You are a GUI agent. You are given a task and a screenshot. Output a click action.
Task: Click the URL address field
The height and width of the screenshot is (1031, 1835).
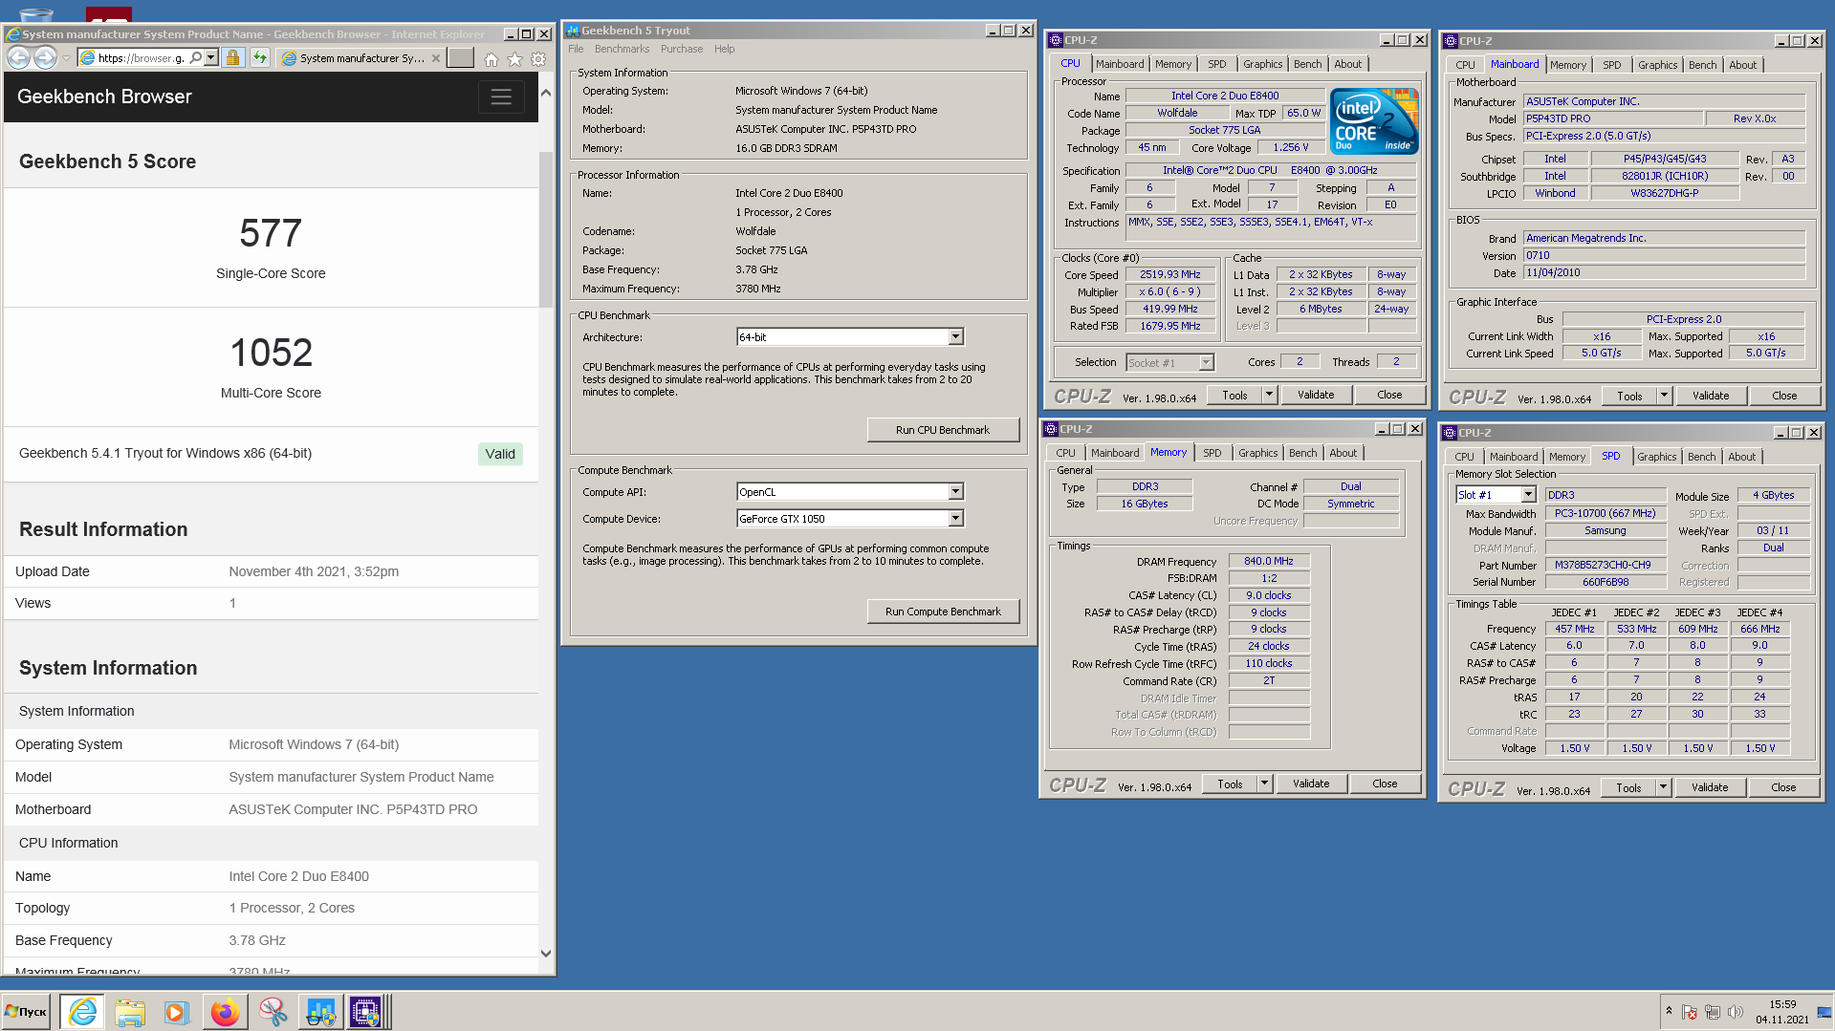point(141,58)
